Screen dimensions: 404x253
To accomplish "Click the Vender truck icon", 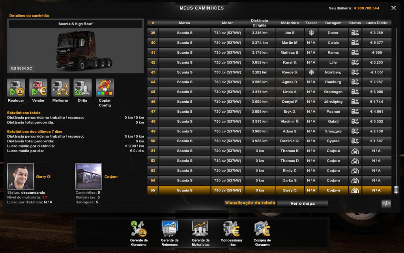I will [x=38, y=88].
